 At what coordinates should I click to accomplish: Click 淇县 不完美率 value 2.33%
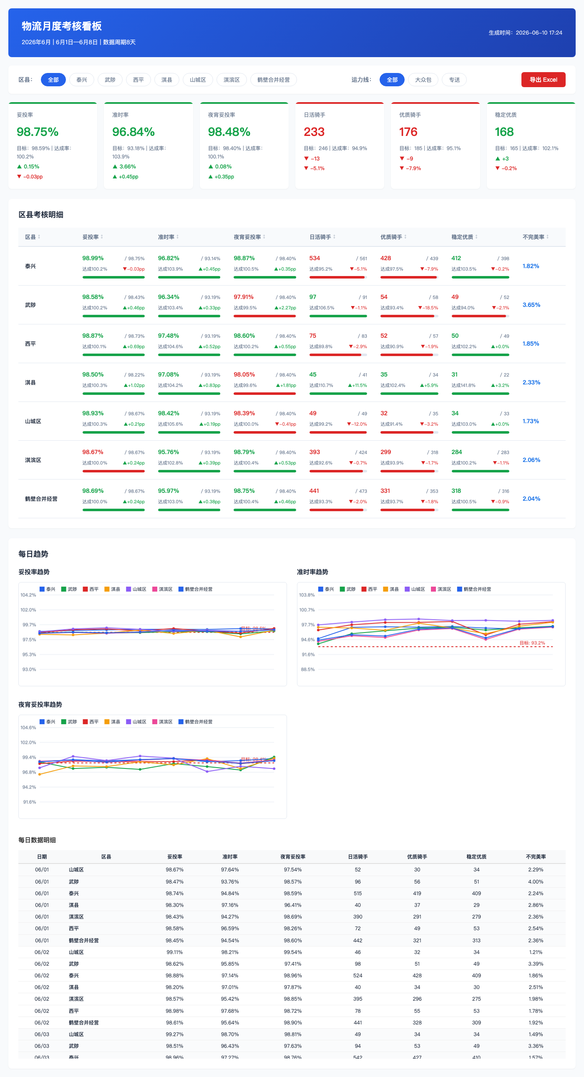pos(531,382)
